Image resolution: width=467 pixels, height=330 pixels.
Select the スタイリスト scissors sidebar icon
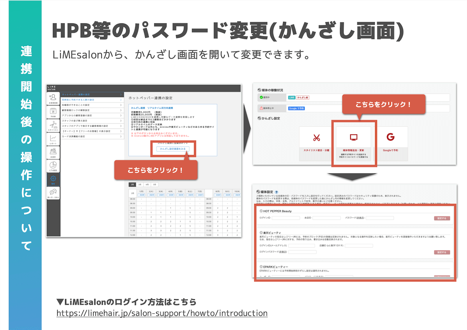coord(53,126)
